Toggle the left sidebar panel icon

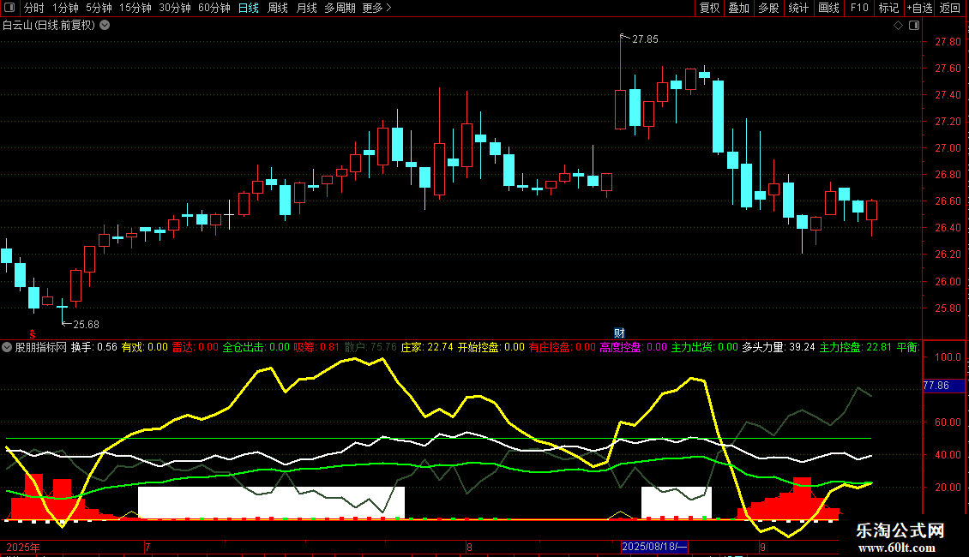tap(9, 8)
